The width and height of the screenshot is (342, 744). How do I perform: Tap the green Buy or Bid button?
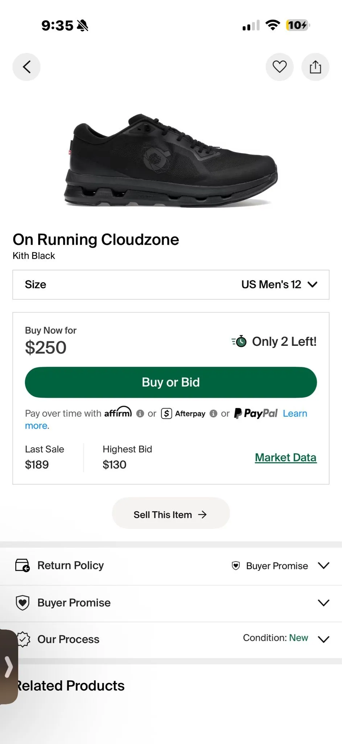(171, 382)
